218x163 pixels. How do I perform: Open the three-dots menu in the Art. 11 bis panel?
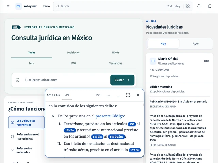pos(108,95)
